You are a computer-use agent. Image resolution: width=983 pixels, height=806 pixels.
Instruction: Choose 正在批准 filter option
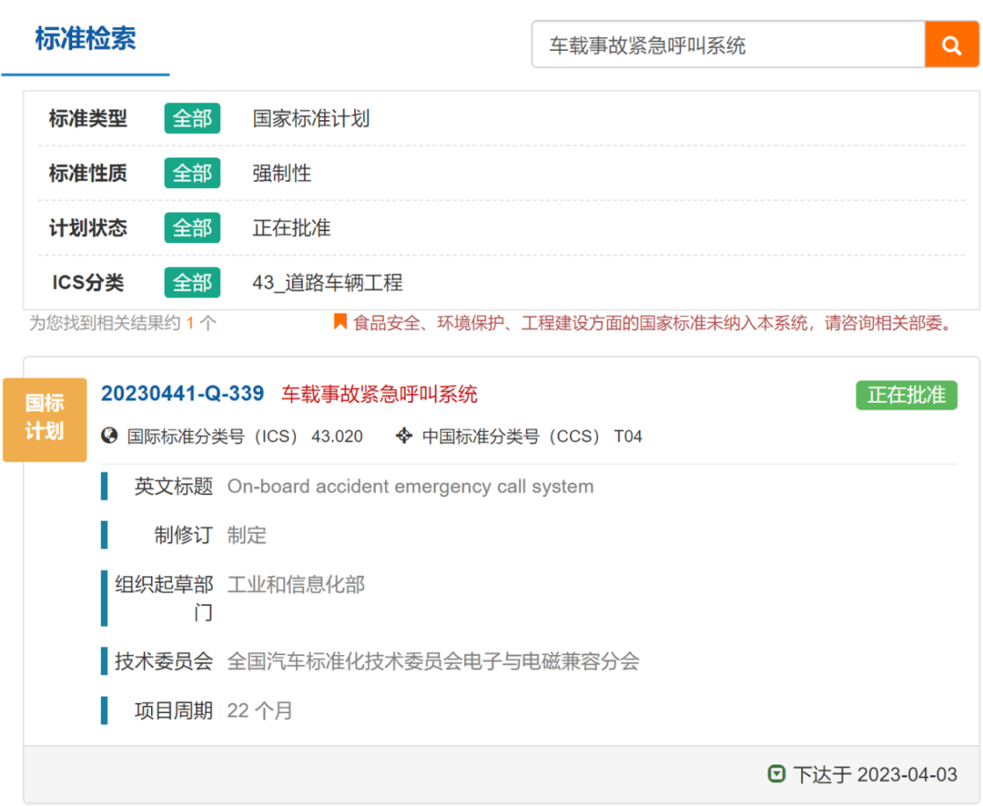click(x=291, y=227)
